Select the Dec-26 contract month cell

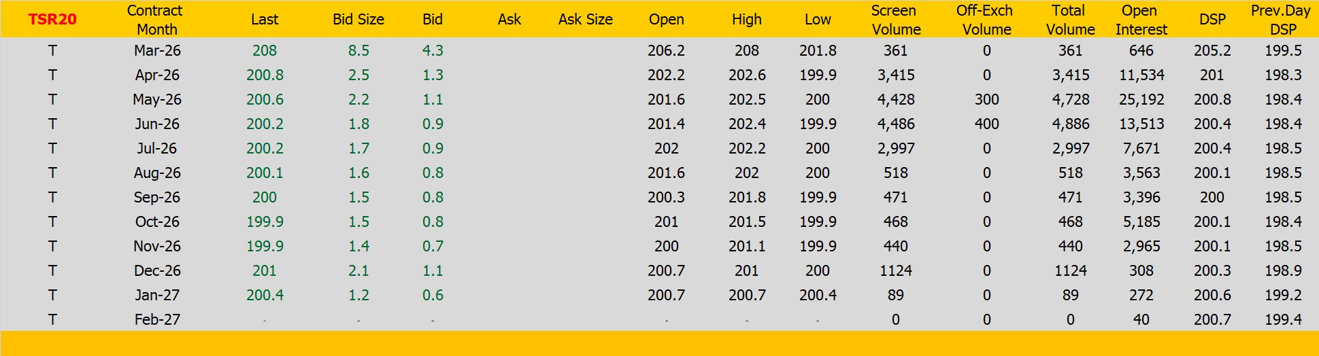point(157,271)
